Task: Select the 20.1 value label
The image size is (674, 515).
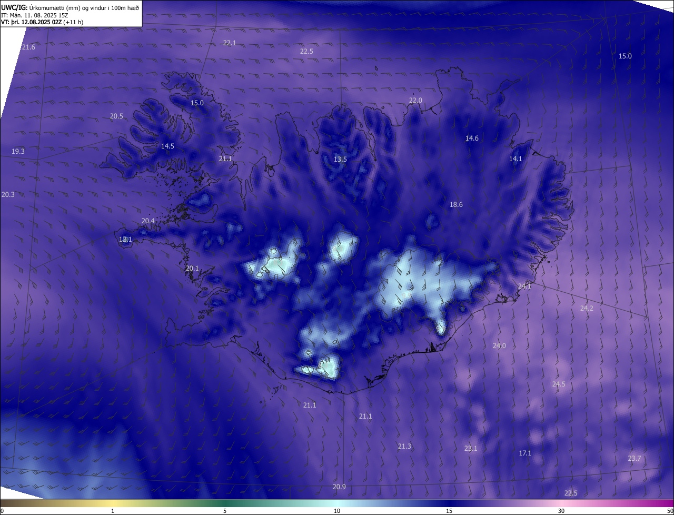Action: [192, 269]
